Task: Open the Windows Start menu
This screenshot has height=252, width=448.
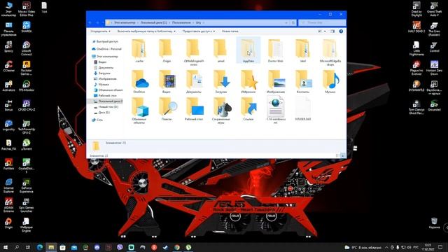Action: (x=5, y=247)
